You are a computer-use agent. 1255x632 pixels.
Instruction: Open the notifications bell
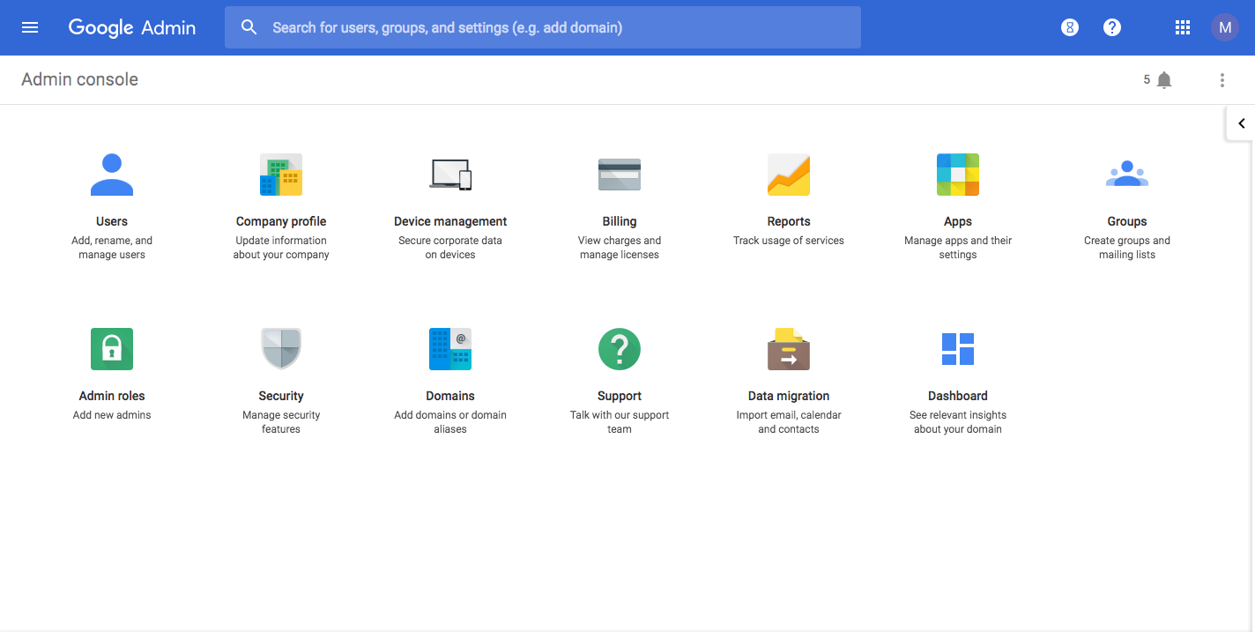(1164, 80)
